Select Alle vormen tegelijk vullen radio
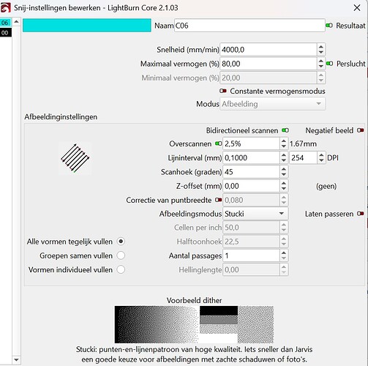The width and height of the screenshot is (368, 366). click(x=121, y=242)
